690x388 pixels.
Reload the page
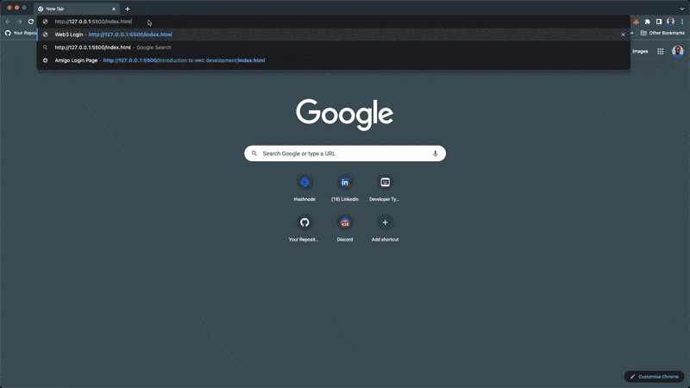click(31, 22)
